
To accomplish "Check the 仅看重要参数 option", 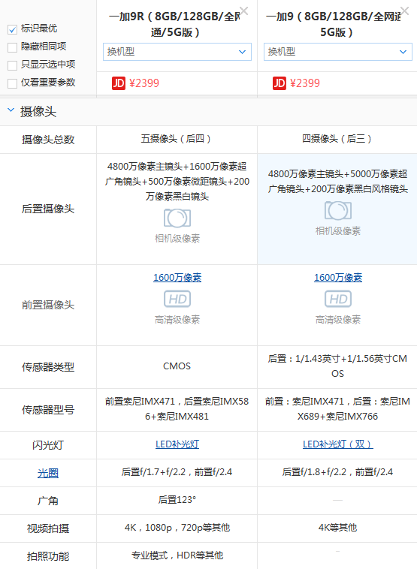I will [x=12, y=83].
